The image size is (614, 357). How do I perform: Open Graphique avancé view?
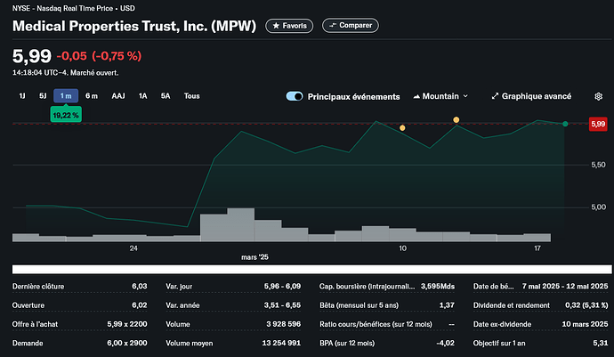click(531, 96)
